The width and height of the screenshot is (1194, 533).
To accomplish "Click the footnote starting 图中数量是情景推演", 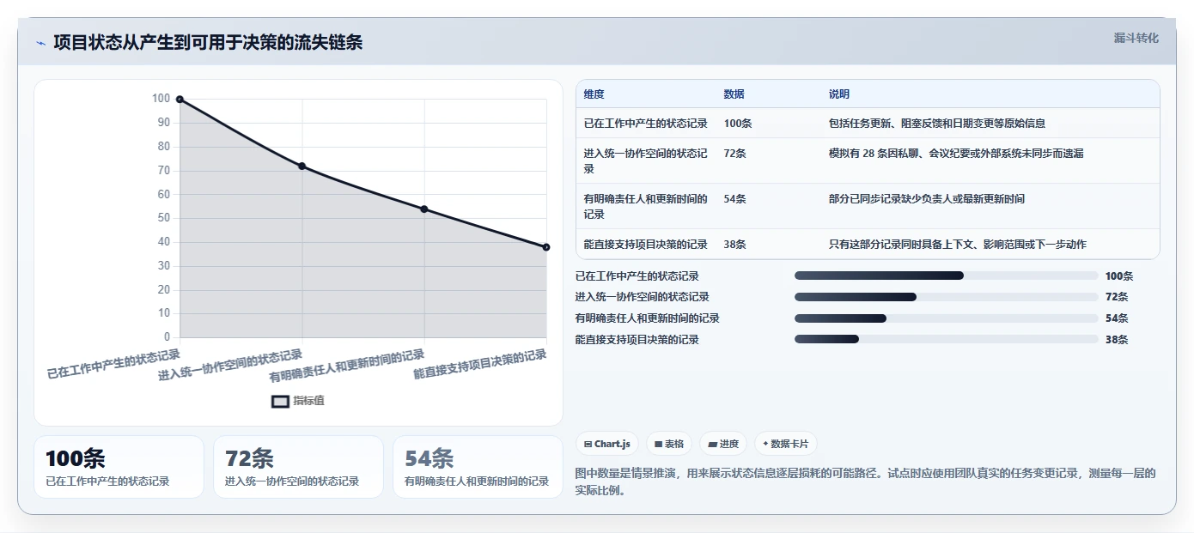I will tap(865, 482).
